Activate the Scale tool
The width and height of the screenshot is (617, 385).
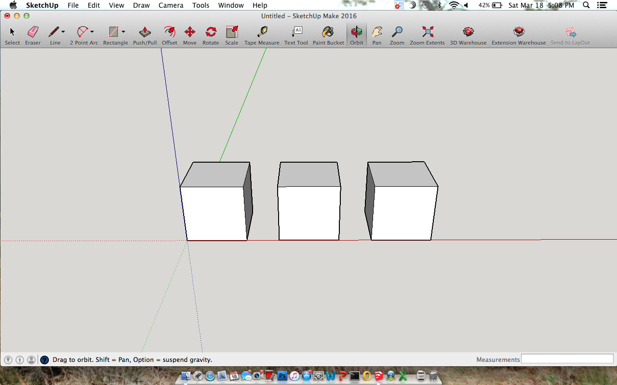(232, 35)
